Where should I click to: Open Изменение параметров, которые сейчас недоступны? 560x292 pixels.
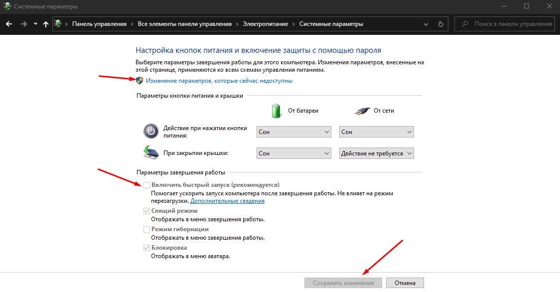pos(219,81)
